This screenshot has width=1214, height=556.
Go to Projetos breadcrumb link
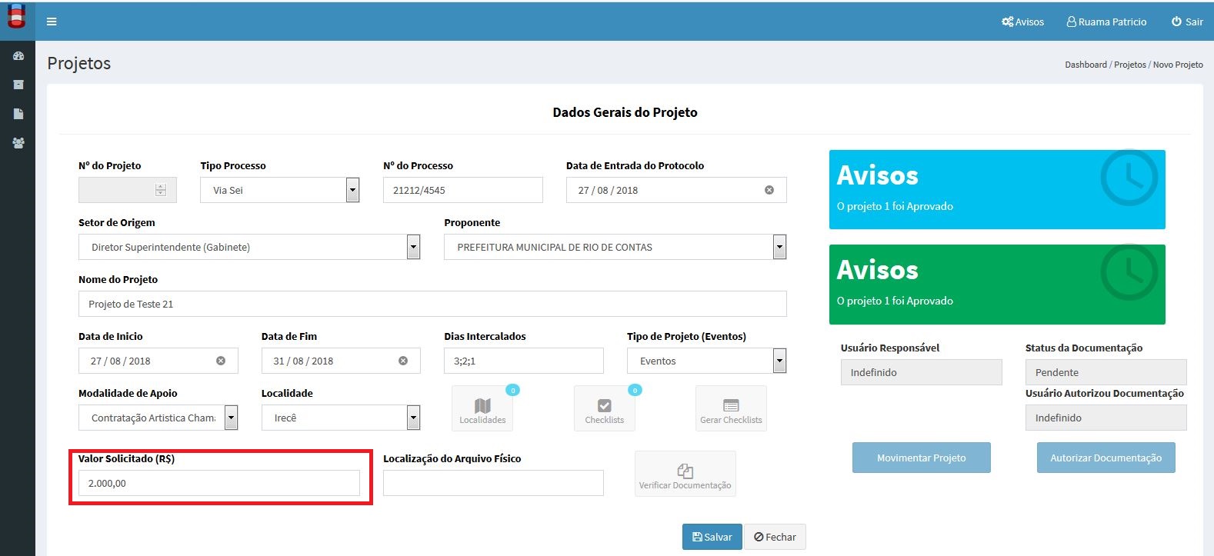coord(1130,65)
